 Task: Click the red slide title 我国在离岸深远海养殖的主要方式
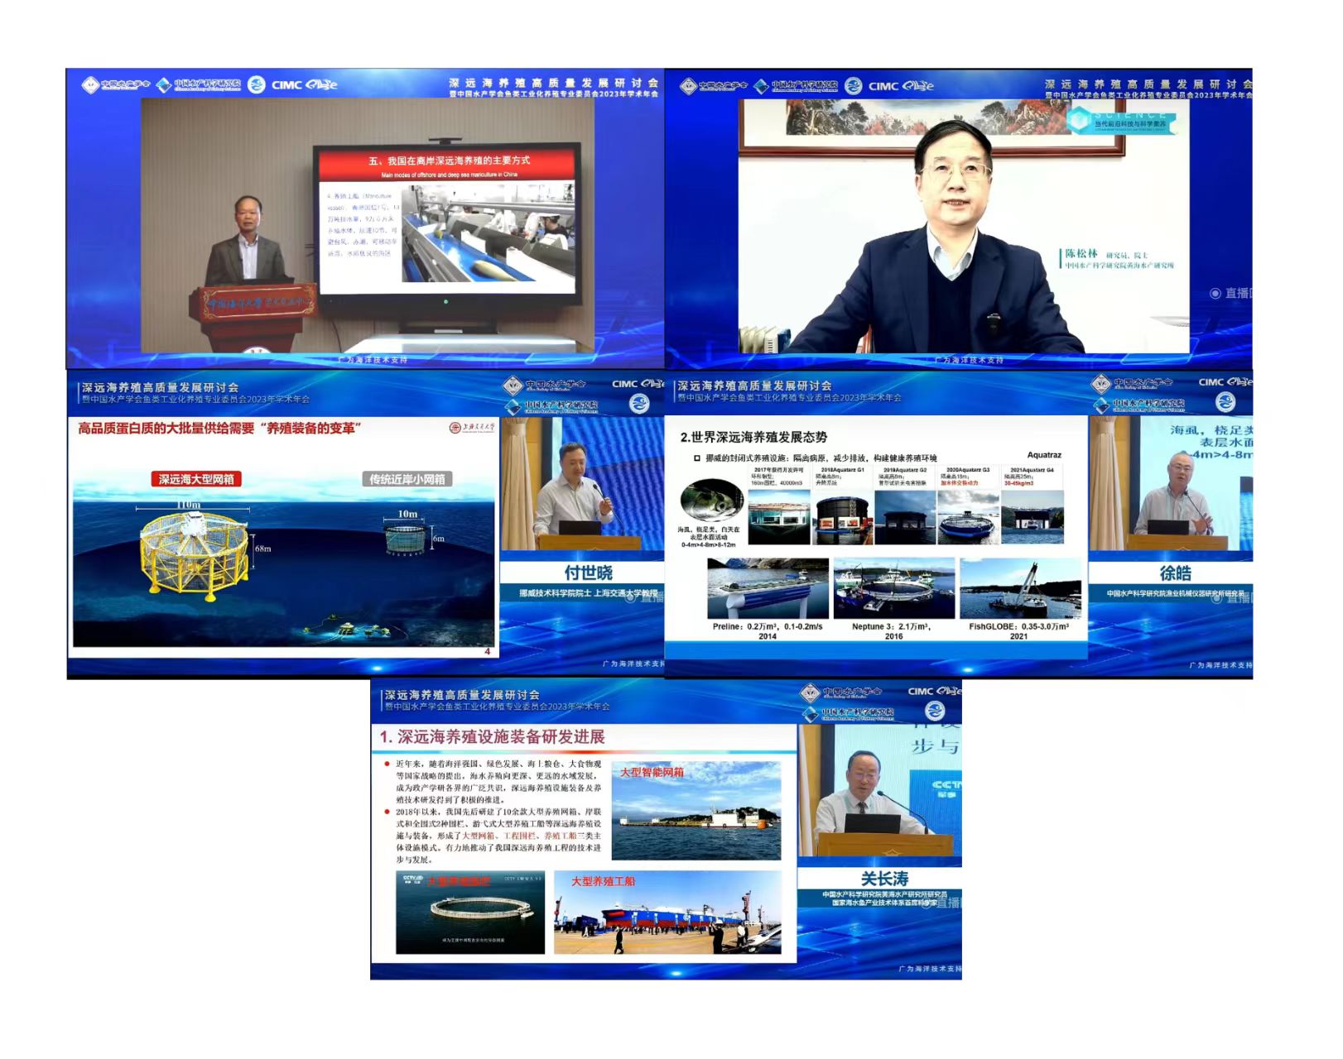pyautogui.click(x=448, y=161)
